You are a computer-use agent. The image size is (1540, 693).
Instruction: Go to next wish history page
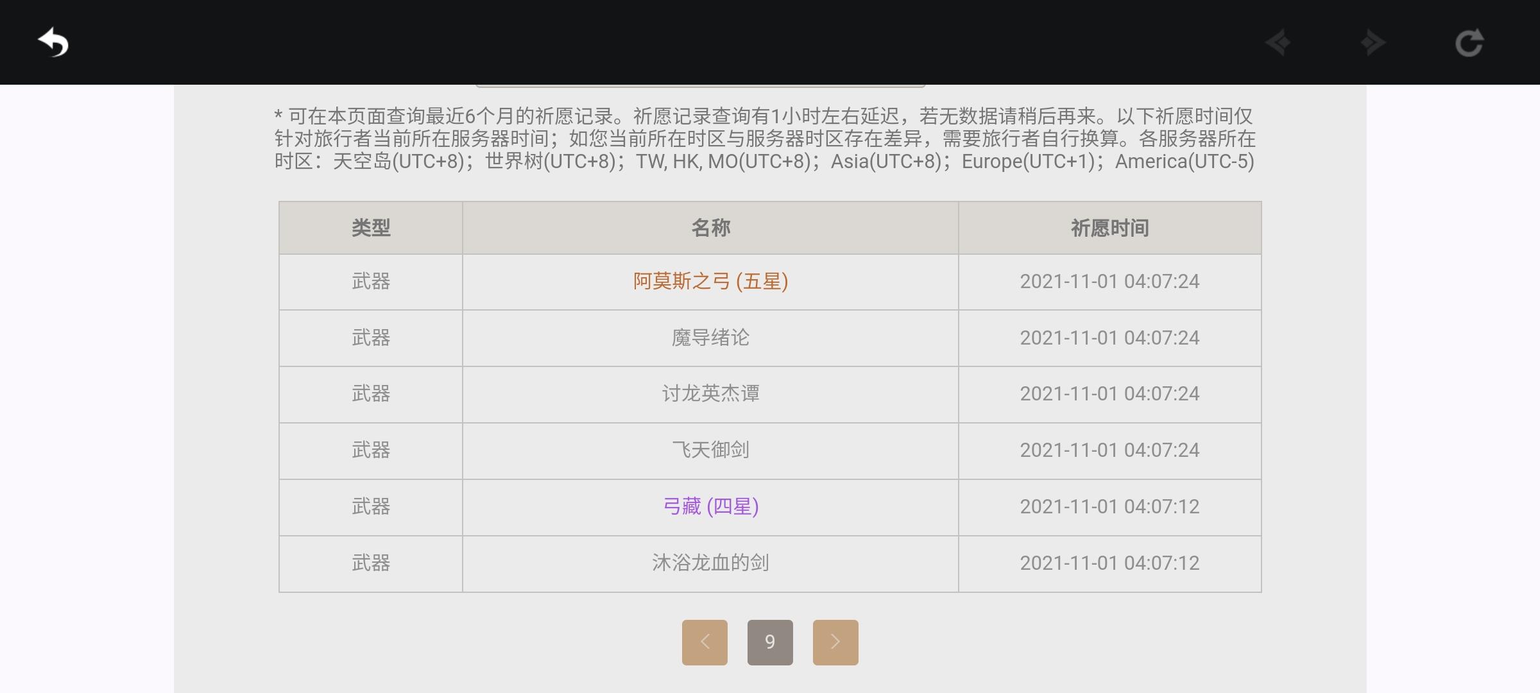(835, 642)
